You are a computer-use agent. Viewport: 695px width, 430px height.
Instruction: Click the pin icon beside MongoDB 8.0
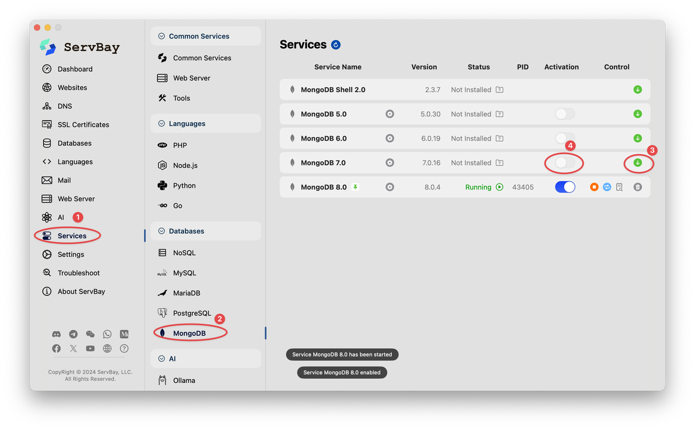(x=355, y=187)
